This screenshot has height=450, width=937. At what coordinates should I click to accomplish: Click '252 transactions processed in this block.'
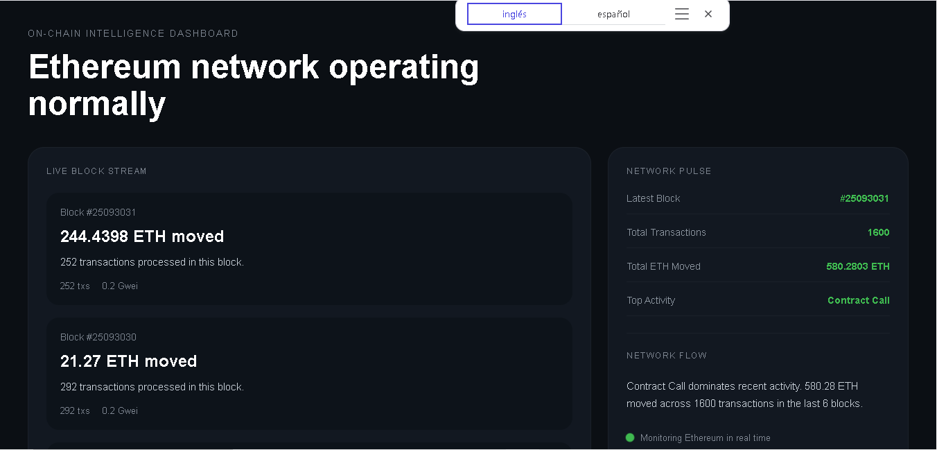point(152,262)
